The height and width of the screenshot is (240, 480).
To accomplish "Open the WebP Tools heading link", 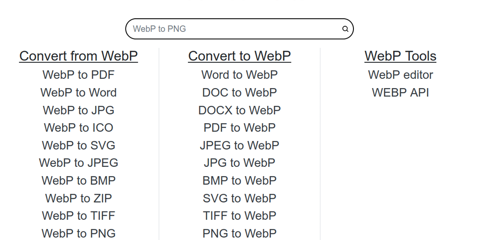I will pyautogui.click(x=400, y=56).
